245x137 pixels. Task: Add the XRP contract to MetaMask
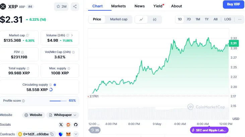68,134
